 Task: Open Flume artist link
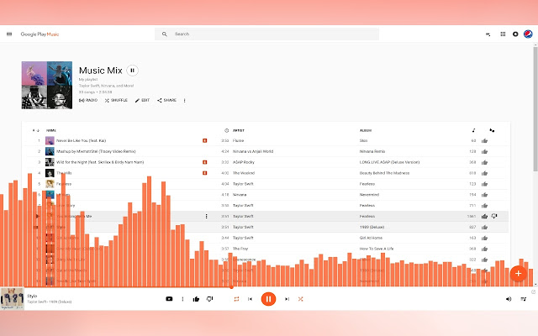238,140
